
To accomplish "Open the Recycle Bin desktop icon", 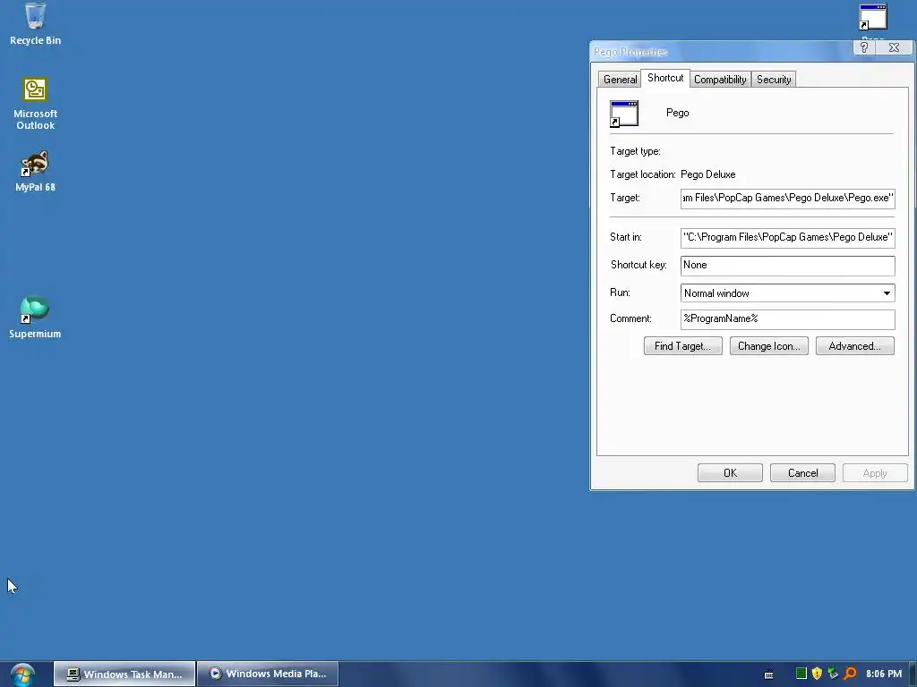I will (35, 23).
